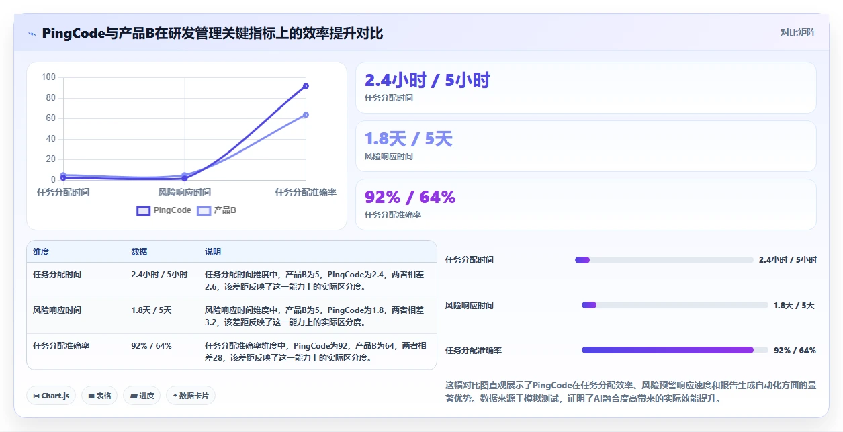Image resolution: width=843 pixels, height=432 pixels.
Task: Click the large purple 92% / 64% card headline
Action: pyautogui.click(x=410, y=197)
